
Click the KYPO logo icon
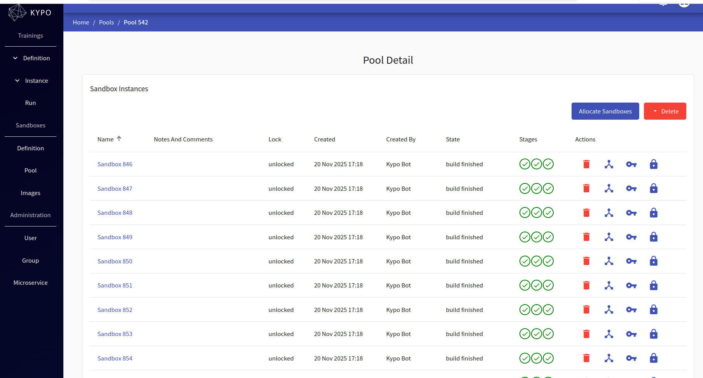pos(17,12)
